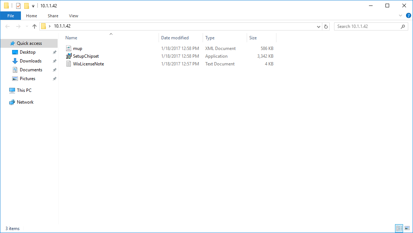413x233 pixels.
Task: Click the XML Document type cell
Action: pos(221,49)
